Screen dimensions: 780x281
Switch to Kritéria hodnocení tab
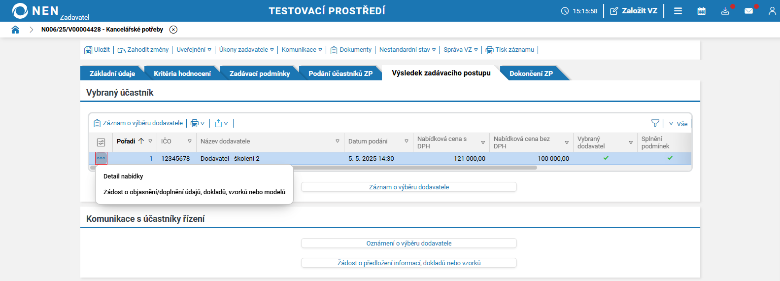point(182,73)
